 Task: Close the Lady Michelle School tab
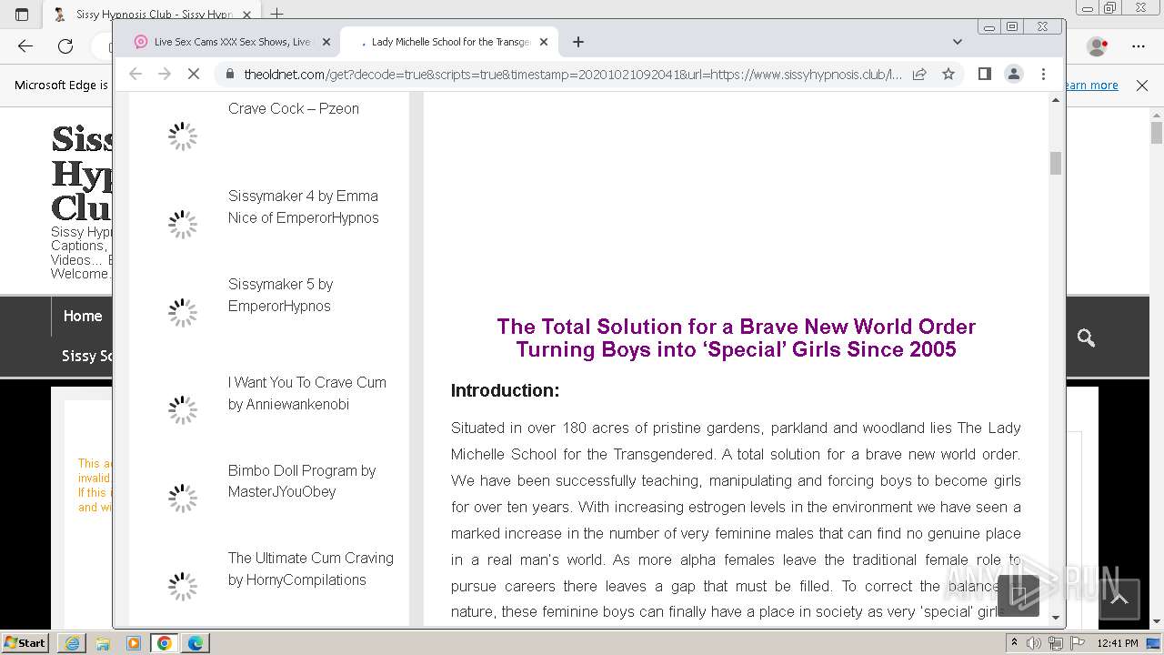point(544,42)
